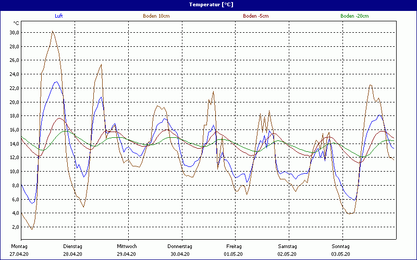Click the 14,0 y-axis value
This screenshot has width=417, height=260.
14,144
